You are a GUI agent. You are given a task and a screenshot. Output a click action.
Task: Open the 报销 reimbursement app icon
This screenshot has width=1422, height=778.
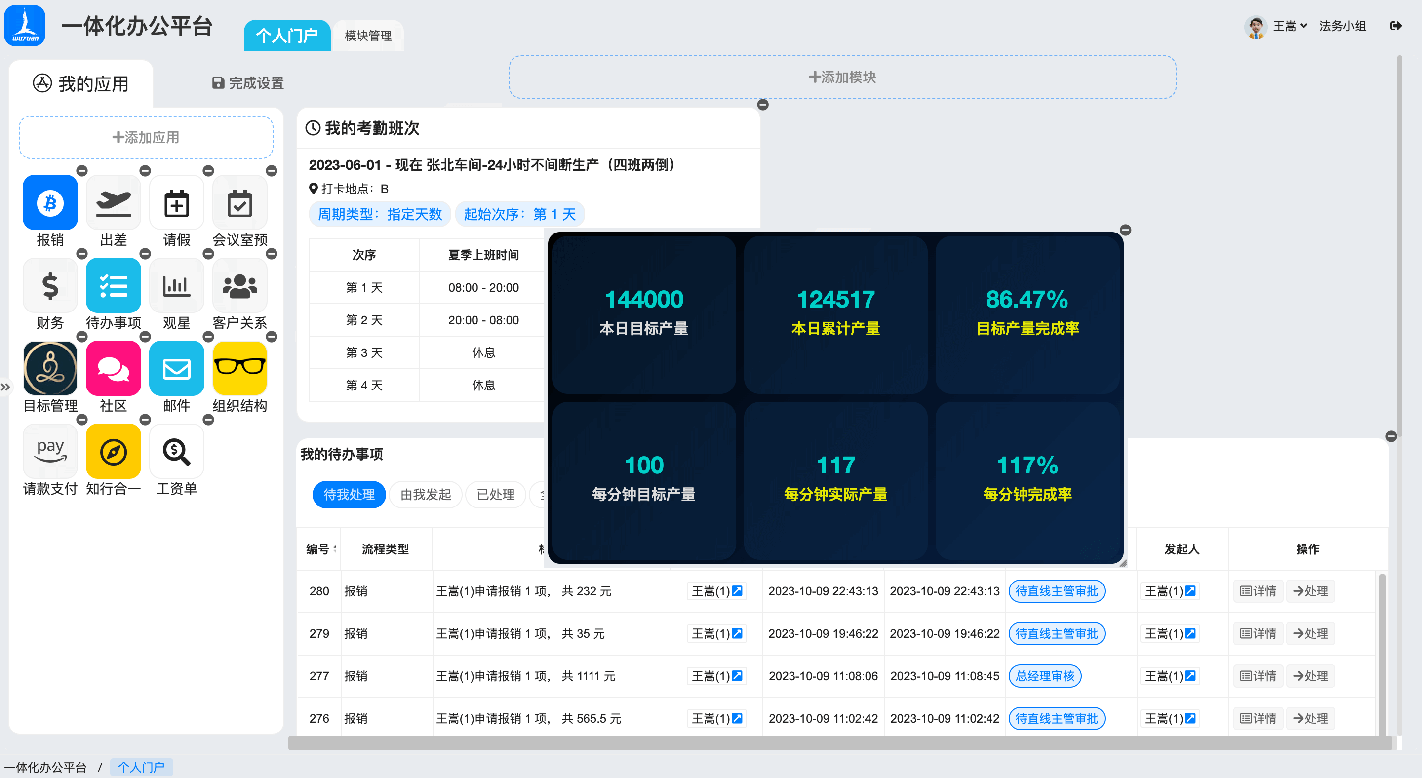coord(50,202)
